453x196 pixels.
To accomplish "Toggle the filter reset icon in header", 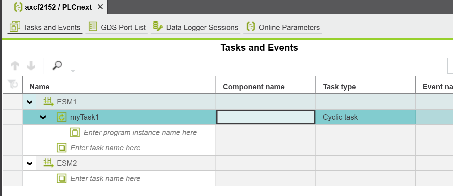I will [13, 84].
